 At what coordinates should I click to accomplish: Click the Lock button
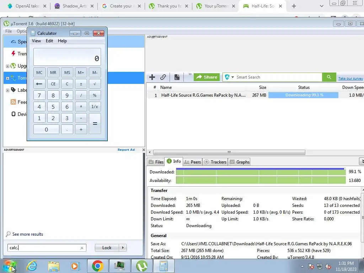coord(107,248)
